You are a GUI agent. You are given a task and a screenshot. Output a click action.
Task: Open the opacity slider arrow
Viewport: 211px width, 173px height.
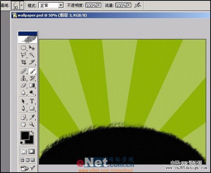99,5
